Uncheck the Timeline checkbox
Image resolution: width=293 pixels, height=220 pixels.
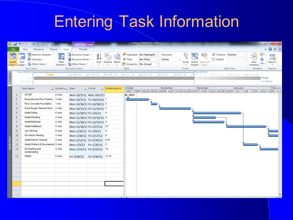(214, 55)
